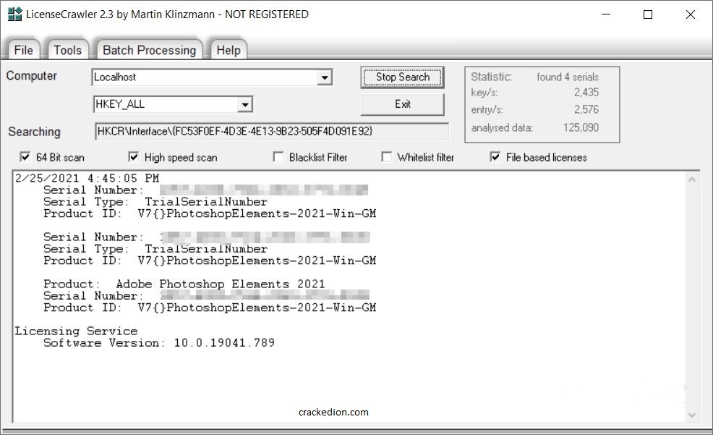The width and height of the screenshot is (713, 435).
Task: Click the Exit button
Action: pyautogui.click(x=403, y=104)
